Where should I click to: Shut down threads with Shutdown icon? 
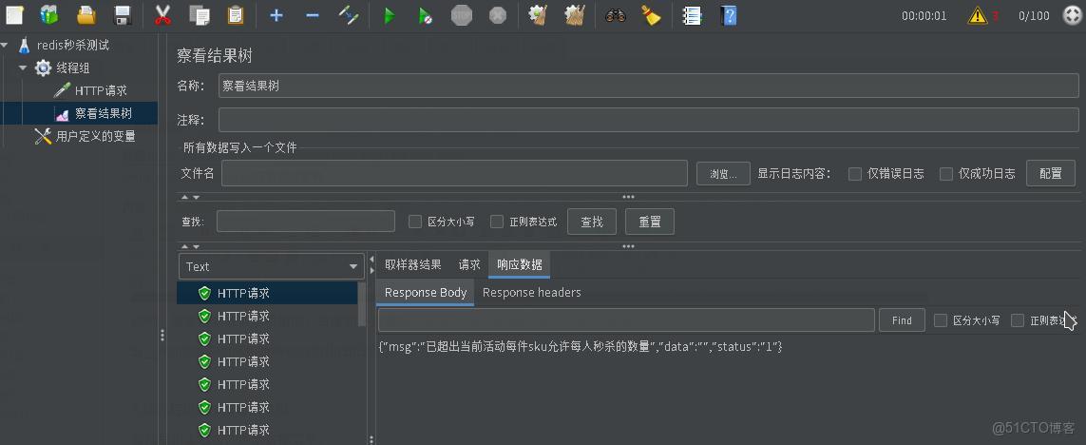(x=497, y=15)
